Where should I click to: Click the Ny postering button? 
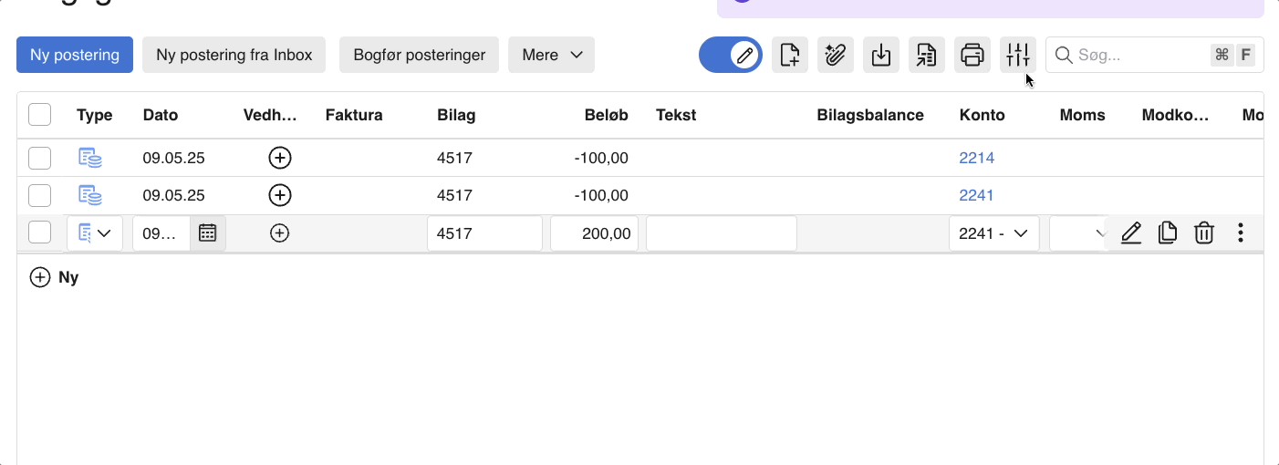point(75,55)
